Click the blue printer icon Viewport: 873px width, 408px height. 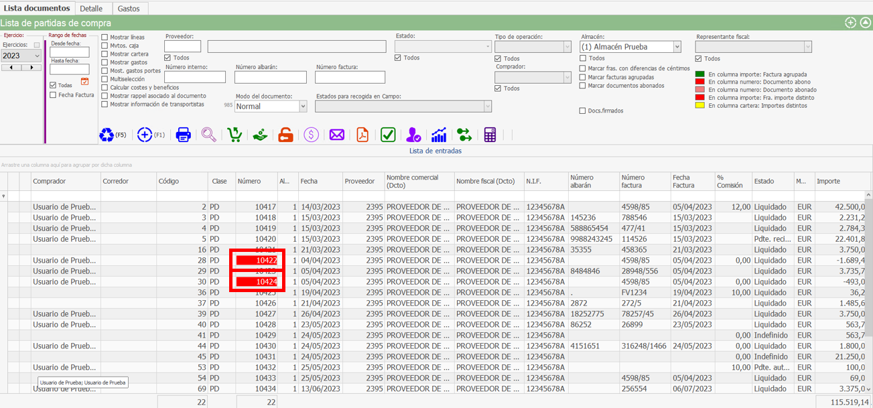click(183, 135)
